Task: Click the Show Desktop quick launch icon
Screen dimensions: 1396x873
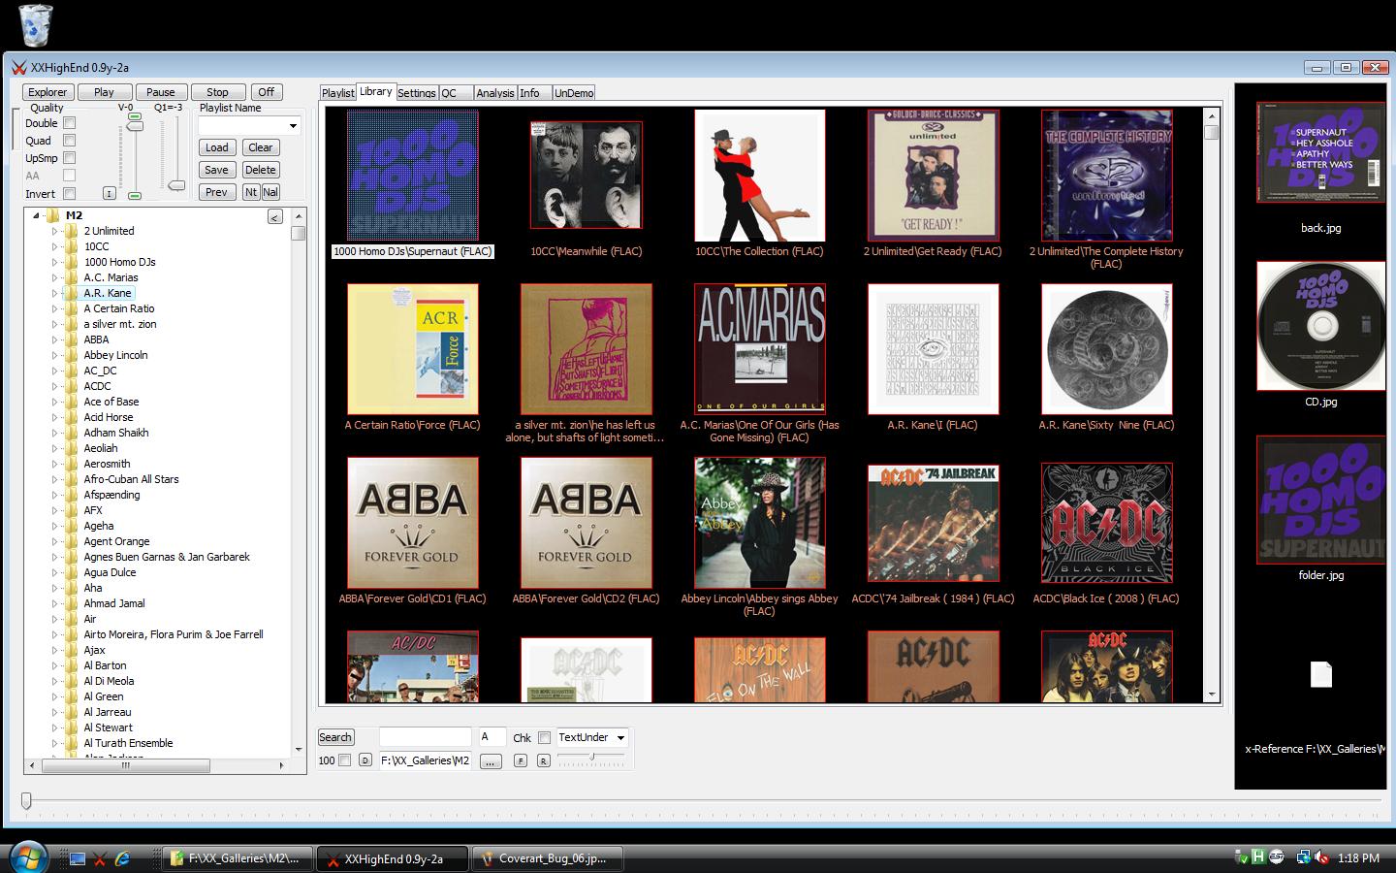Action: [78, 858]
